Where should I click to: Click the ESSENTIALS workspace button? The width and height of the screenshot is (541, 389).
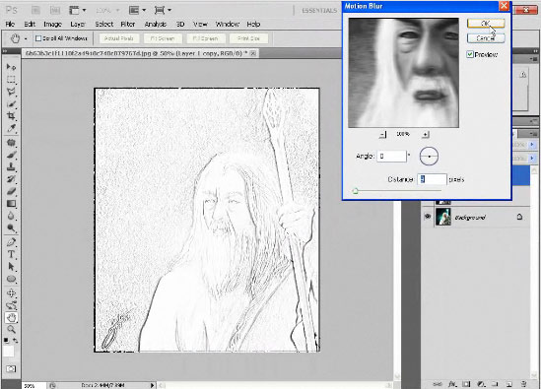click(319, 11)
